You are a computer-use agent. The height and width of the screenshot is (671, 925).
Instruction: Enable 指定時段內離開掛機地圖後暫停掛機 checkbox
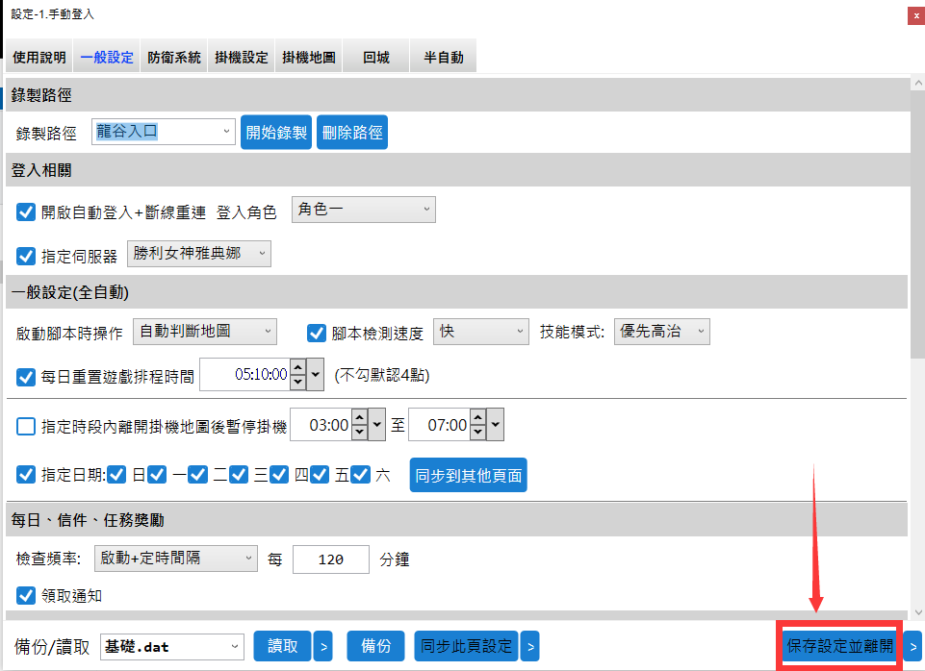(x=26, y=426)
